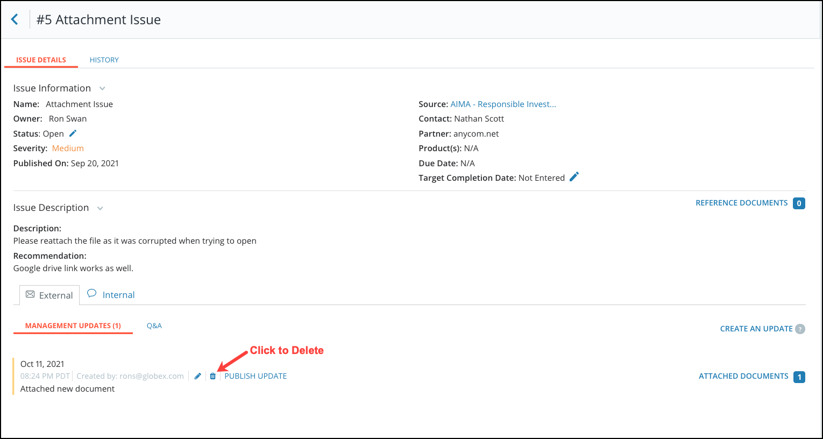
Task: Click the description text about corrupted file
Action: pos(135,240)
